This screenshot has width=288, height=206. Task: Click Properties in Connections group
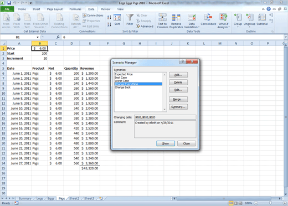point(91,21)
